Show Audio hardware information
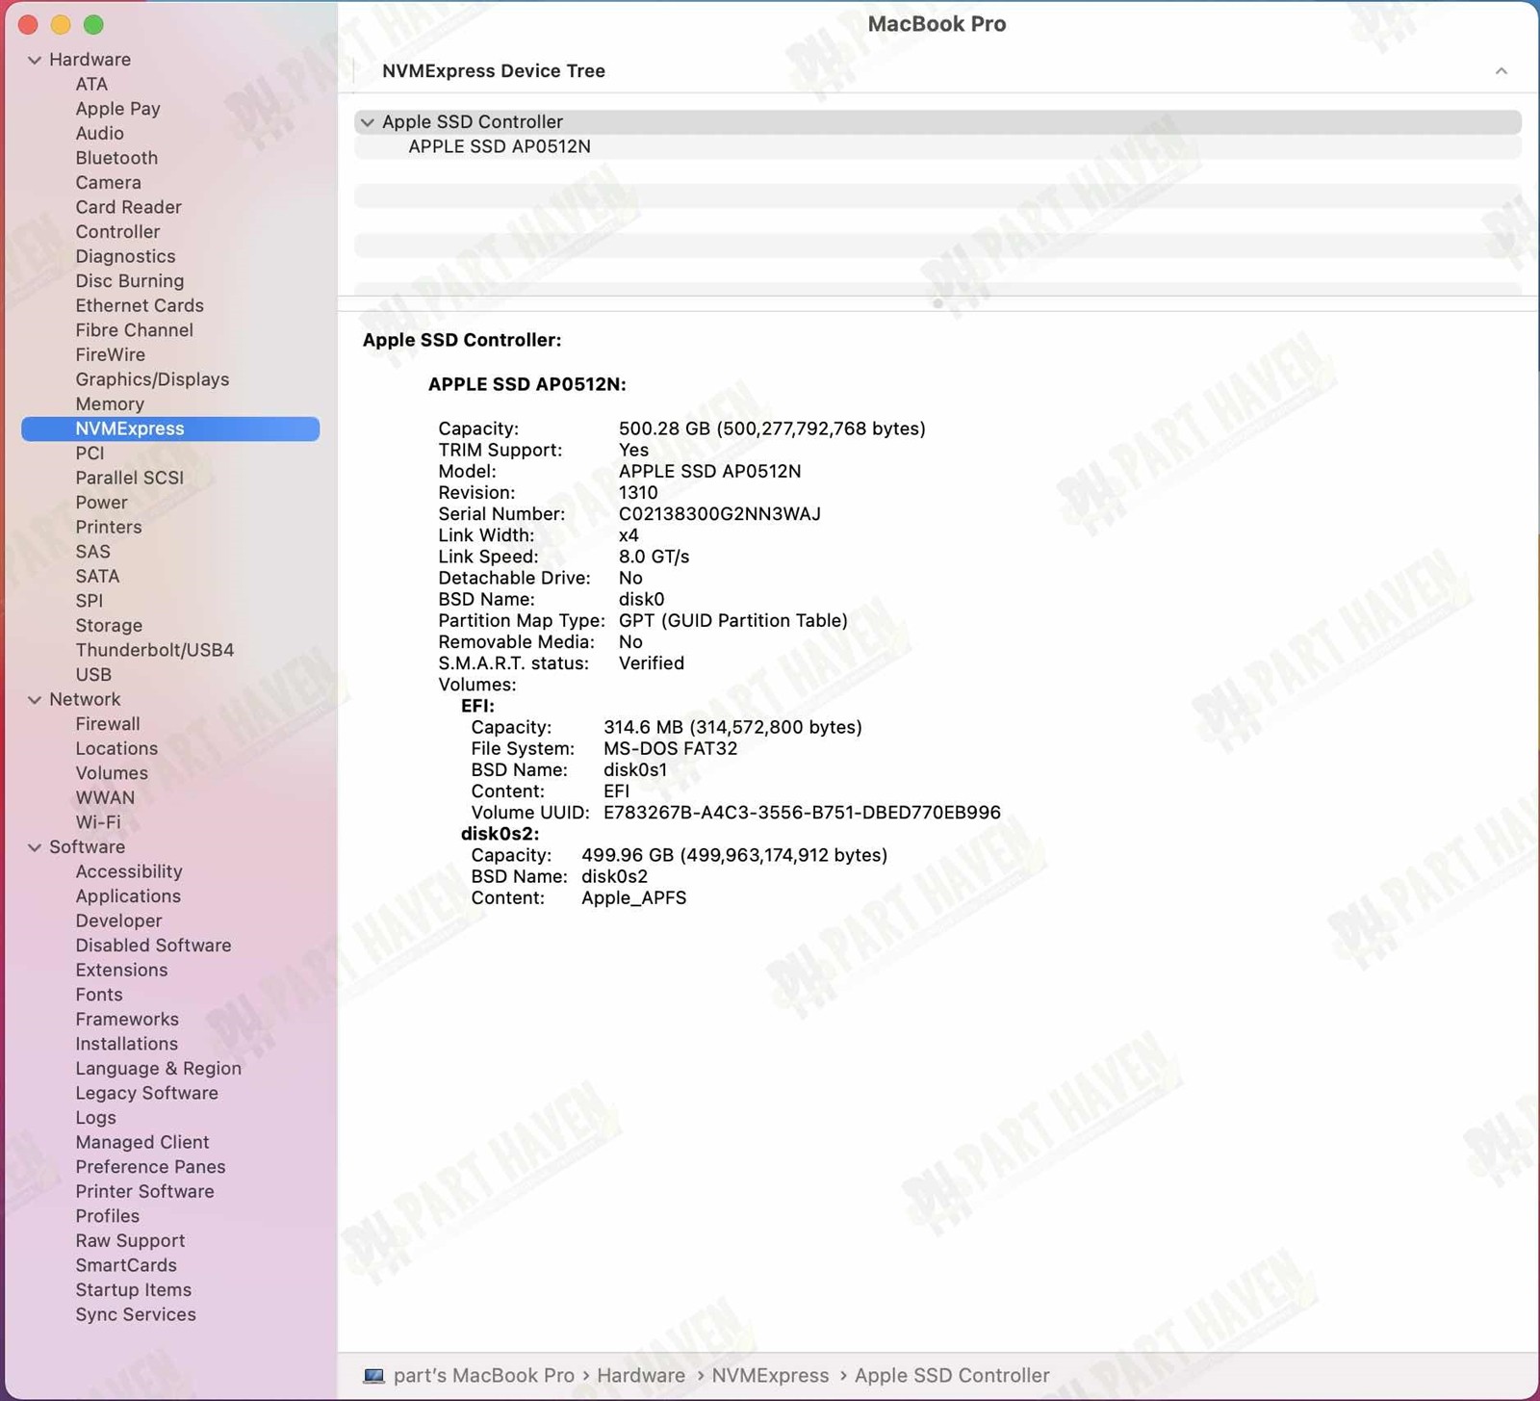This screenshot has height=1401, width=1540. (x=99, y=134)
